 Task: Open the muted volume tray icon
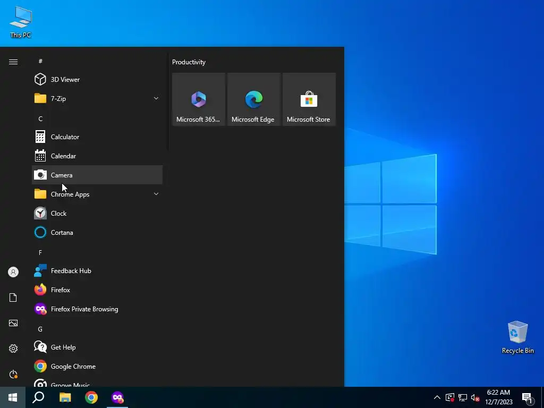475,397
